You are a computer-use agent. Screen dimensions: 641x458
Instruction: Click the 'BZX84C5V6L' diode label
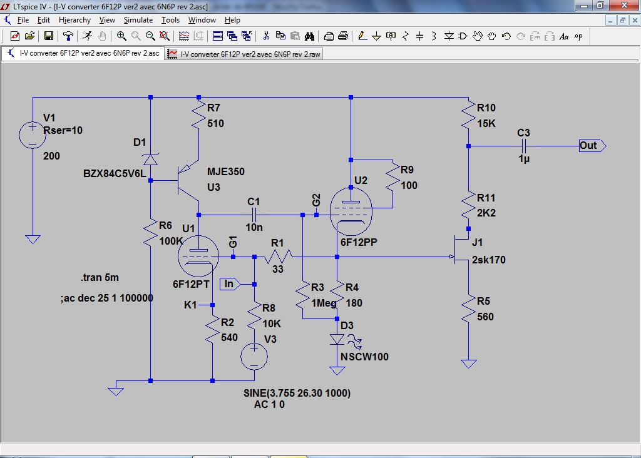(115, 173)
